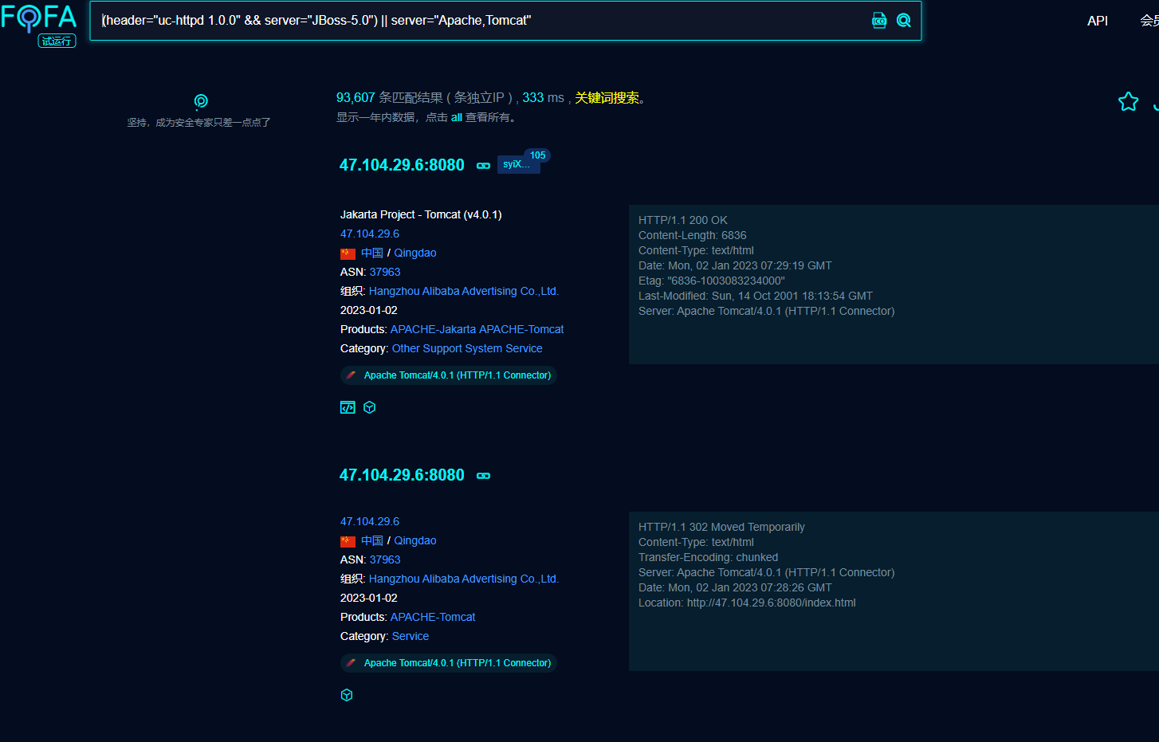Click ASN 37963 in the 302 Moved result
The height and width of the screenshot is (742, 1159).
(x=385, y=559)
